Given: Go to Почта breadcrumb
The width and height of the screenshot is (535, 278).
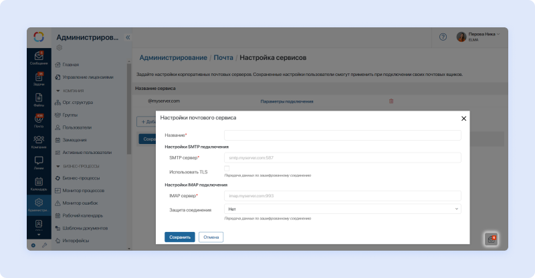Looking at the screenshot, I should (x=223, y=57).
